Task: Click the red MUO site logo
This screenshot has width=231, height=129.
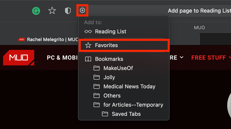Action: (19, 58)
